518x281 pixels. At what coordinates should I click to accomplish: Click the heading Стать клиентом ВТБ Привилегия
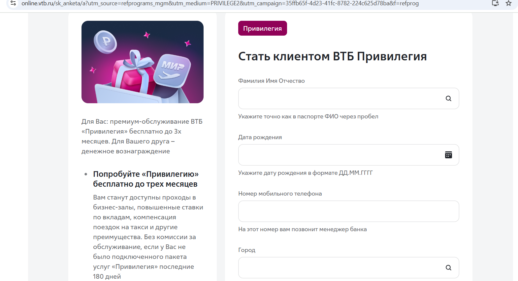tap(333, 56)
